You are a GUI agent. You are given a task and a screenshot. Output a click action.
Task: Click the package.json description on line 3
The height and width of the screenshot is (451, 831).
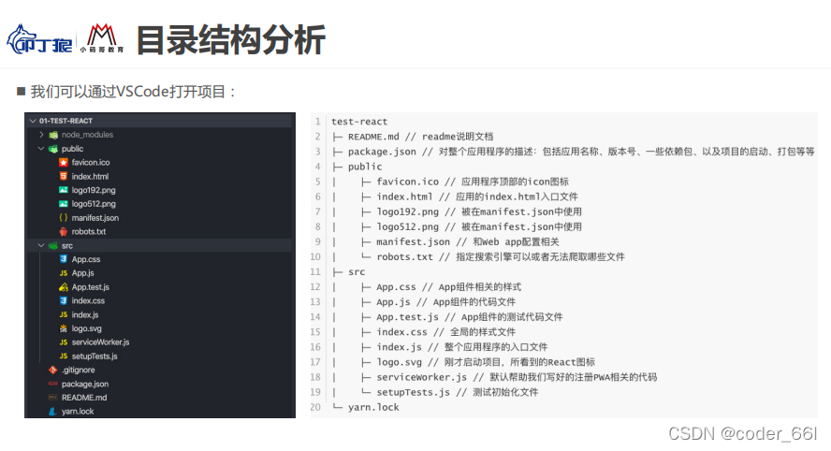(581, 152)
